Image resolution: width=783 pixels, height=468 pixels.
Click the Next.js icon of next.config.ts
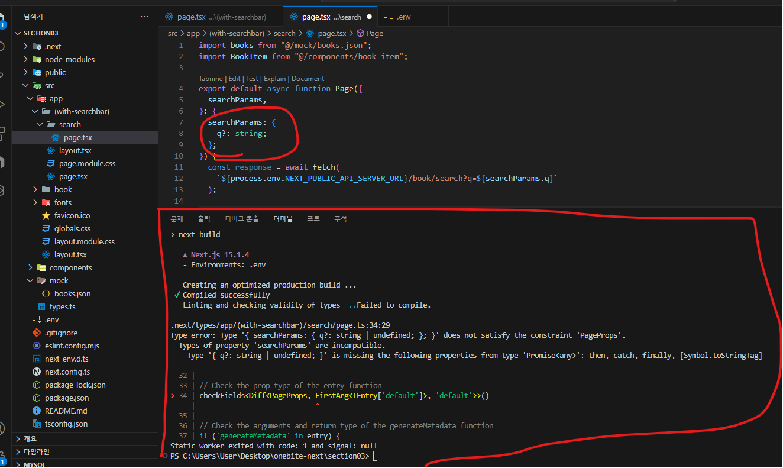point(37,372)
